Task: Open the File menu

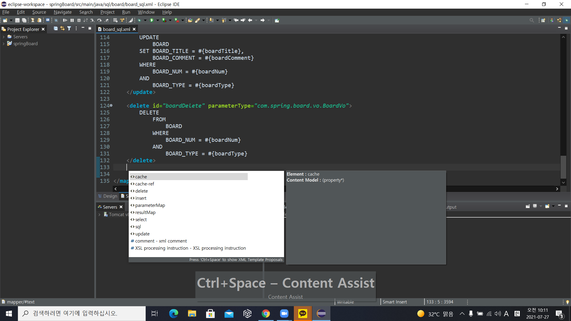Action: point(6,12)
